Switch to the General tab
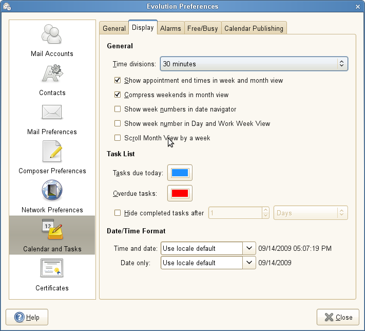The image size is (365, 331). pyautogui.click(x=114, y=28)
